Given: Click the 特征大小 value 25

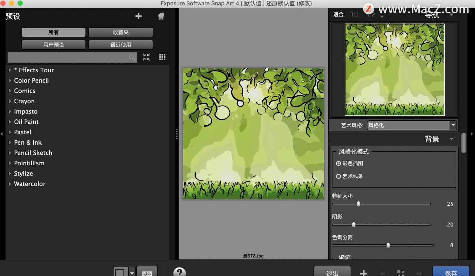Looking at the screenshot, I should pos(450,204).
